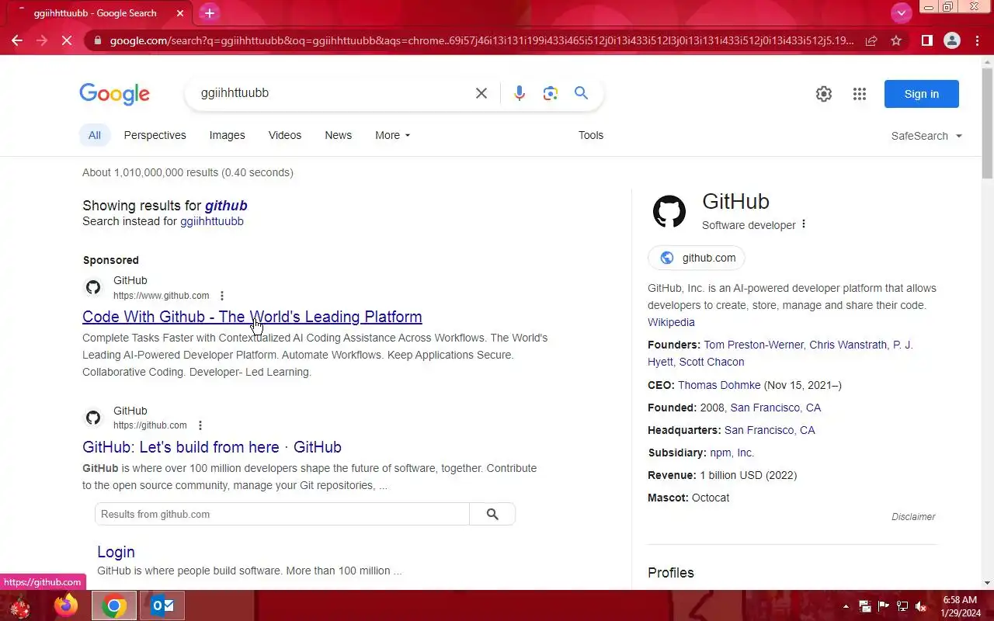
Task: Switch to News tab
Action: point(338,135)
